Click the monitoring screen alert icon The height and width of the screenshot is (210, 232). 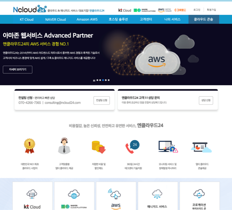168,147
